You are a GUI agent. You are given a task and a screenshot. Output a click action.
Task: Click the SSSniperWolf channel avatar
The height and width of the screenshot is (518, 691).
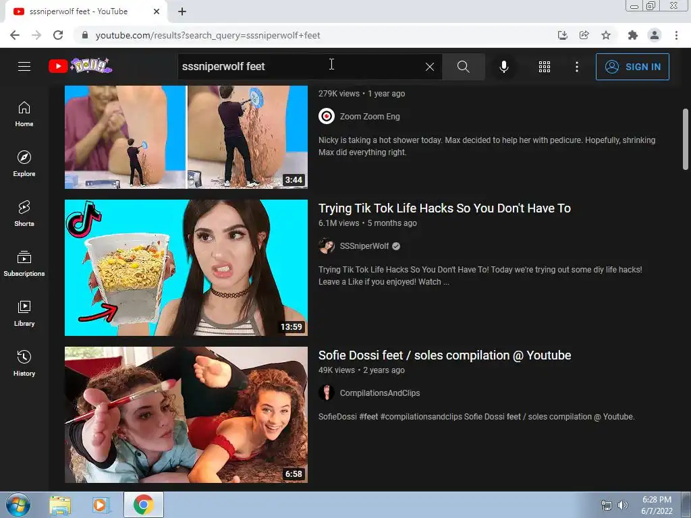tap(327, 246)
